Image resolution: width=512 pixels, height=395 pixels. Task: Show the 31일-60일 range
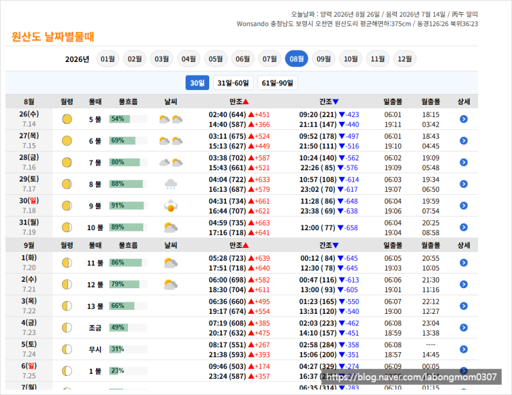pos(233,83)
